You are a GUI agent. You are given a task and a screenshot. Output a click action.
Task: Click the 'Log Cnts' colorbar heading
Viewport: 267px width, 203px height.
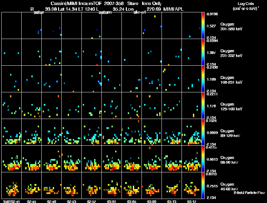245,4
